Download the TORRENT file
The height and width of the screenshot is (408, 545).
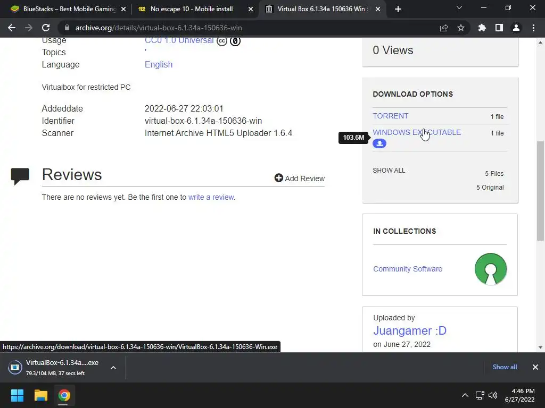tap(390, 116)
